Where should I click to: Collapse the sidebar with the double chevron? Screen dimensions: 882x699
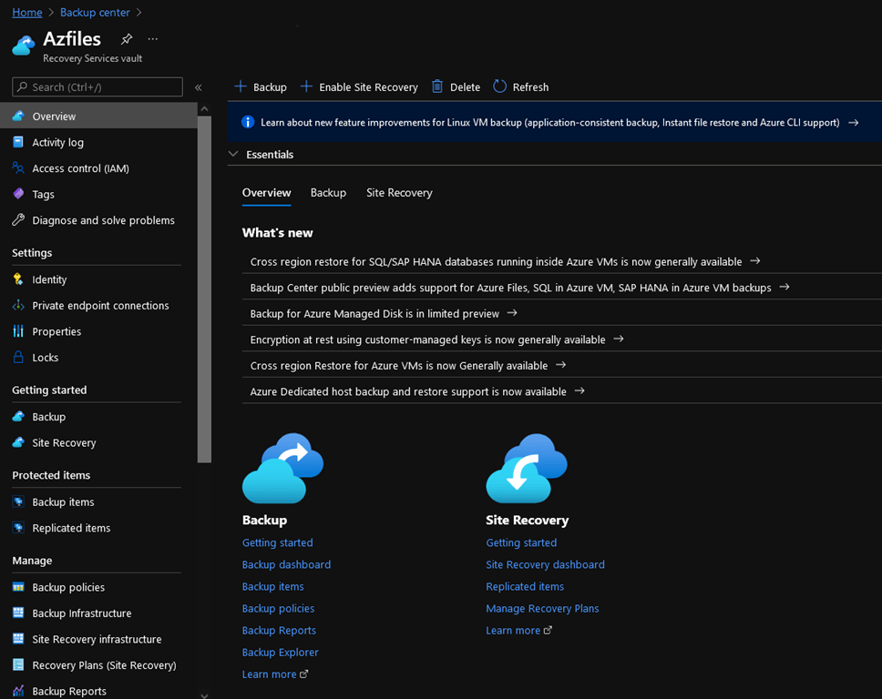(x=198, y=87)
